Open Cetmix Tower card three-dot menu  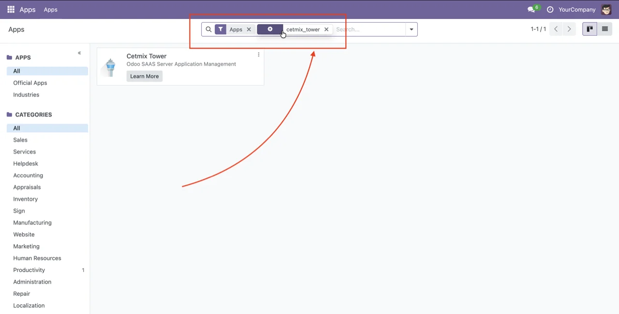tap(259, 55)
